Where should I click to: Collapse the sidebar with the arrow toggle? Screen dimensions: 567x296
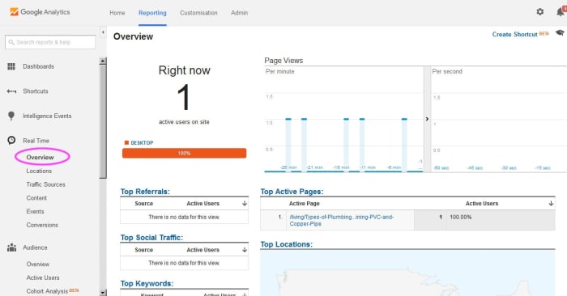click(x=103, y=32)
